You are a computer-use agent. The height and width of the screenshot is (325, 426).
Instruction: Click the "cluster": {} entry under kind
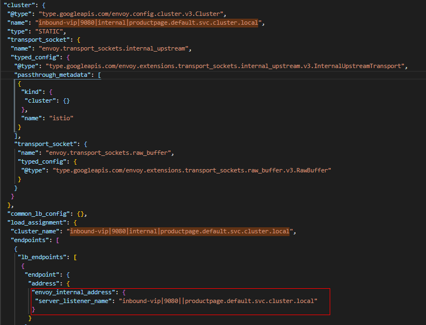click(47, 100)
